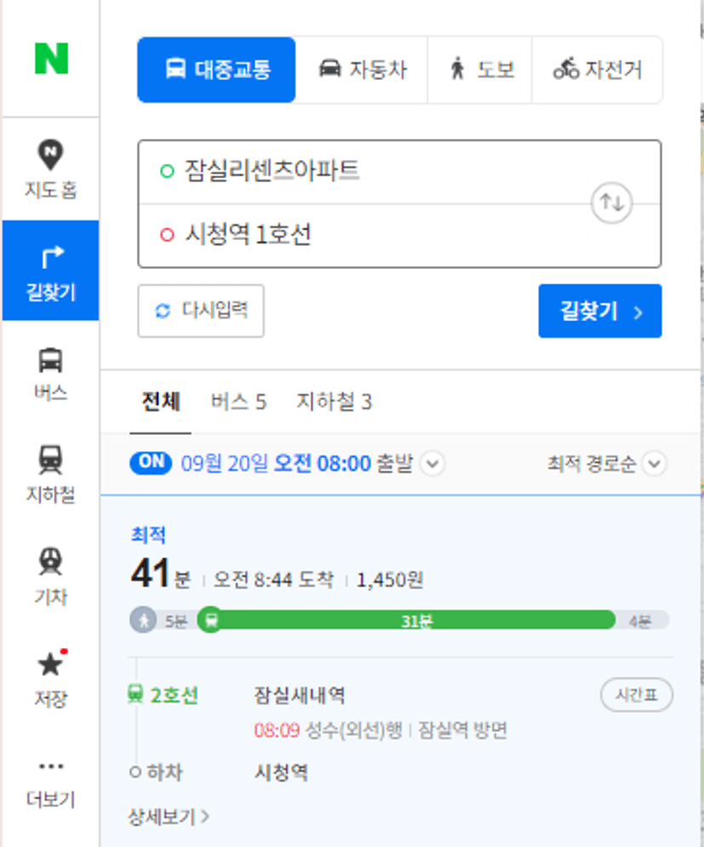Switch to the 버스 5 tab
This screenshot has height=847, width=704.
(238, 401)
